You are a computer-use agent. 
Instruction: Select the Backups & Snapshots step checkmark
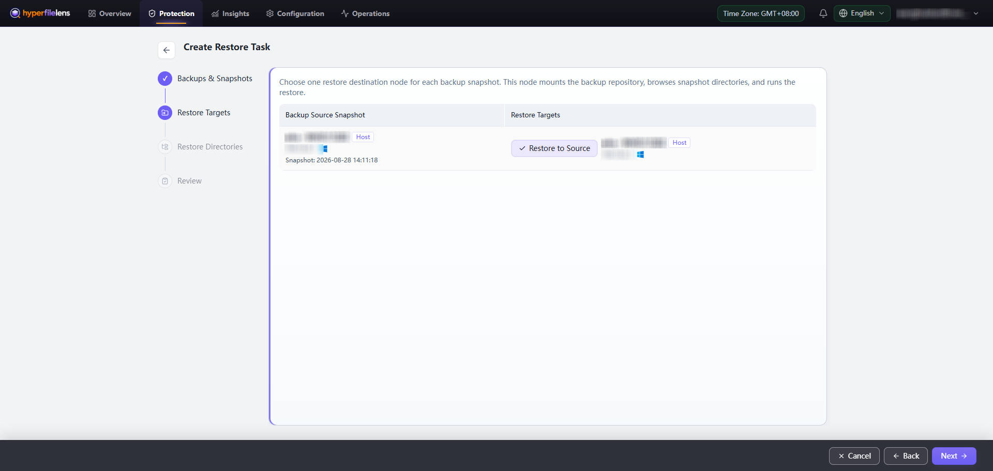165,79
